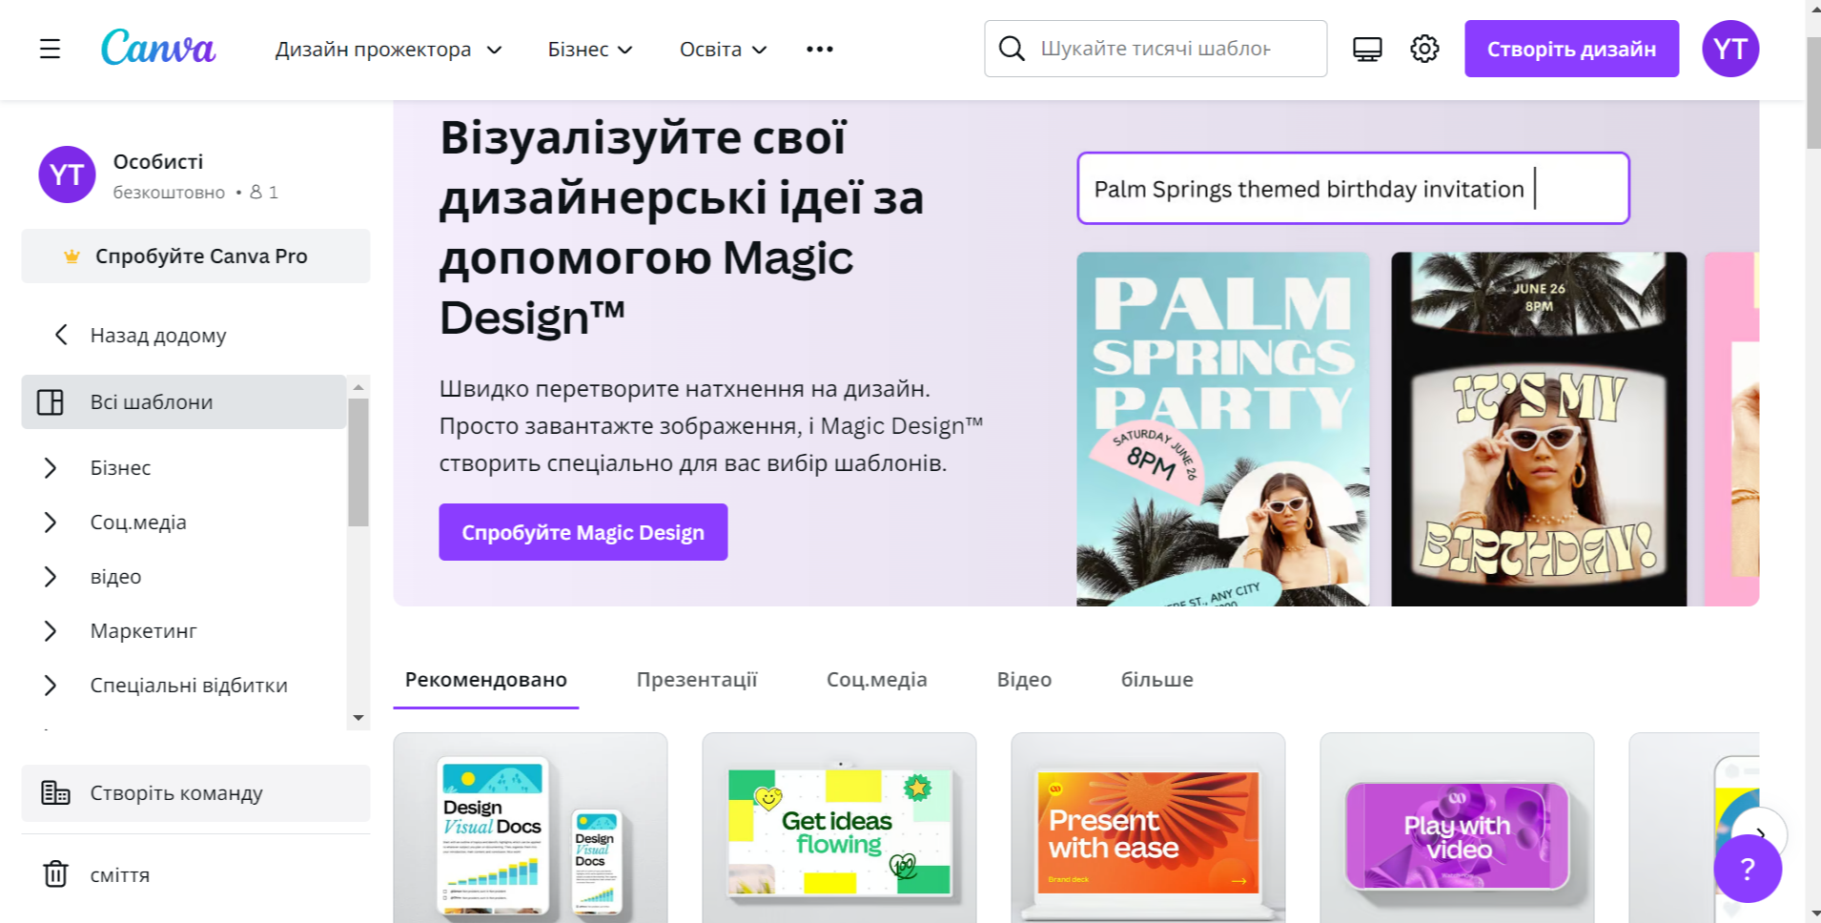The height and width of the screenshot is (923, 1821).
Task: Switch to the Соц.медіа tab
Action: (877, 680)
